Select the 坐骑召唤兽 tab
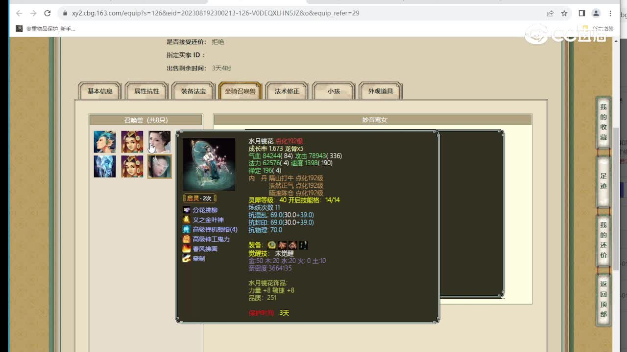The width and height of the screenshot is (627, 352). 240,91
